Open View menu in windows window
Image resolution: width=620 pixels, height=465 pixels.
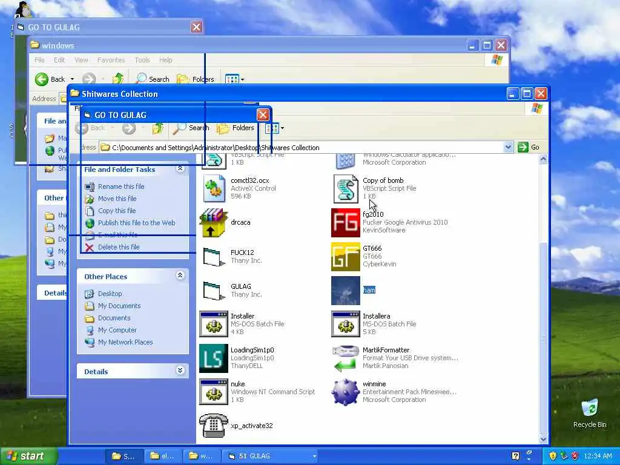coord(81,60)
